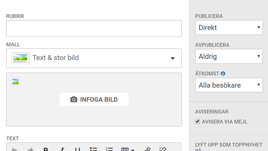Click the info icon beside Åtkomst
The image size is (268, 151).
223,73
